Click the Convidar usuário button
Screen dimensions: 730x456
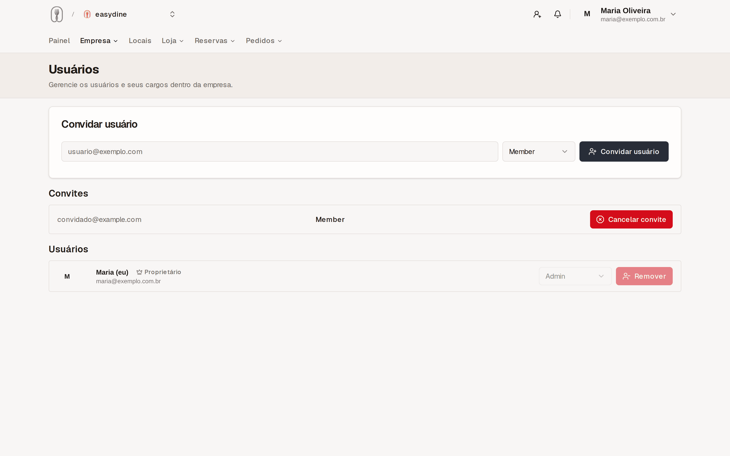click(624, 151)
